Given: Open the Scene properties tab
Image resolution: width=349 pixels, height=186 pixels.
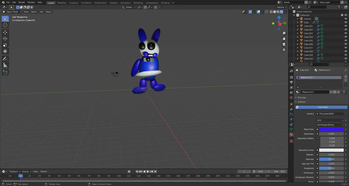Looking at the screenshot, I should 291,92.
